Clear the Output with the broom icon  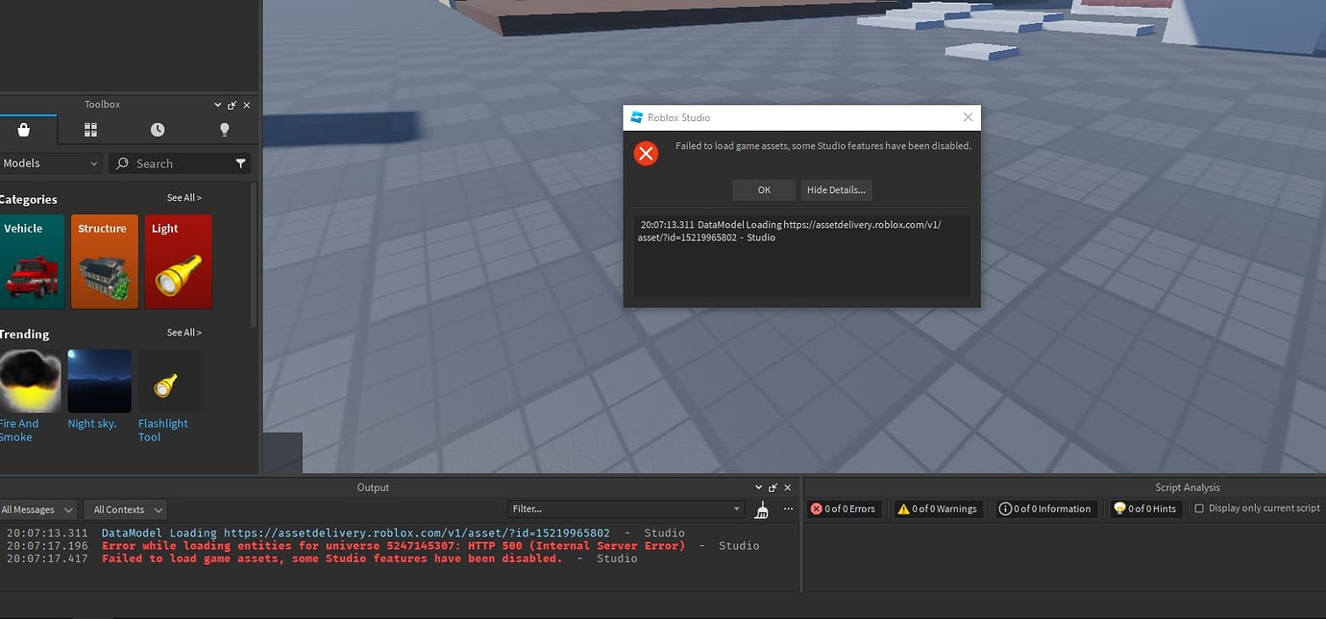(x=762, y=509)
